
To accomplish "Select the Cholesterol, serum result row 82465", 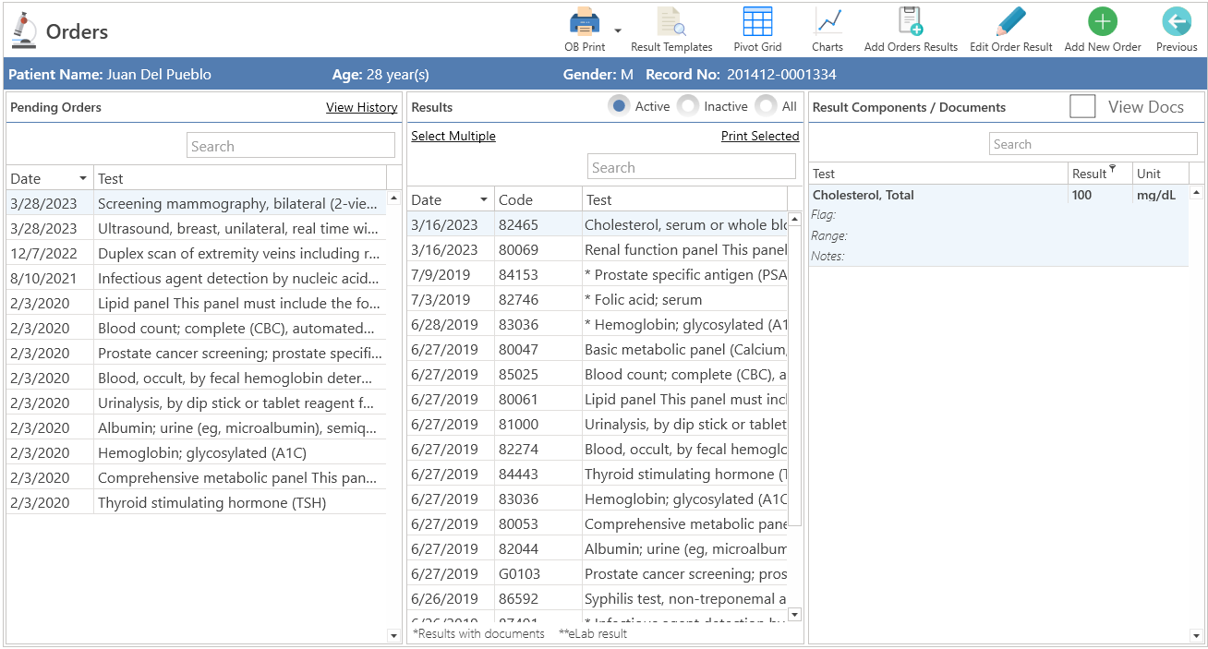I will click(598, 224).
